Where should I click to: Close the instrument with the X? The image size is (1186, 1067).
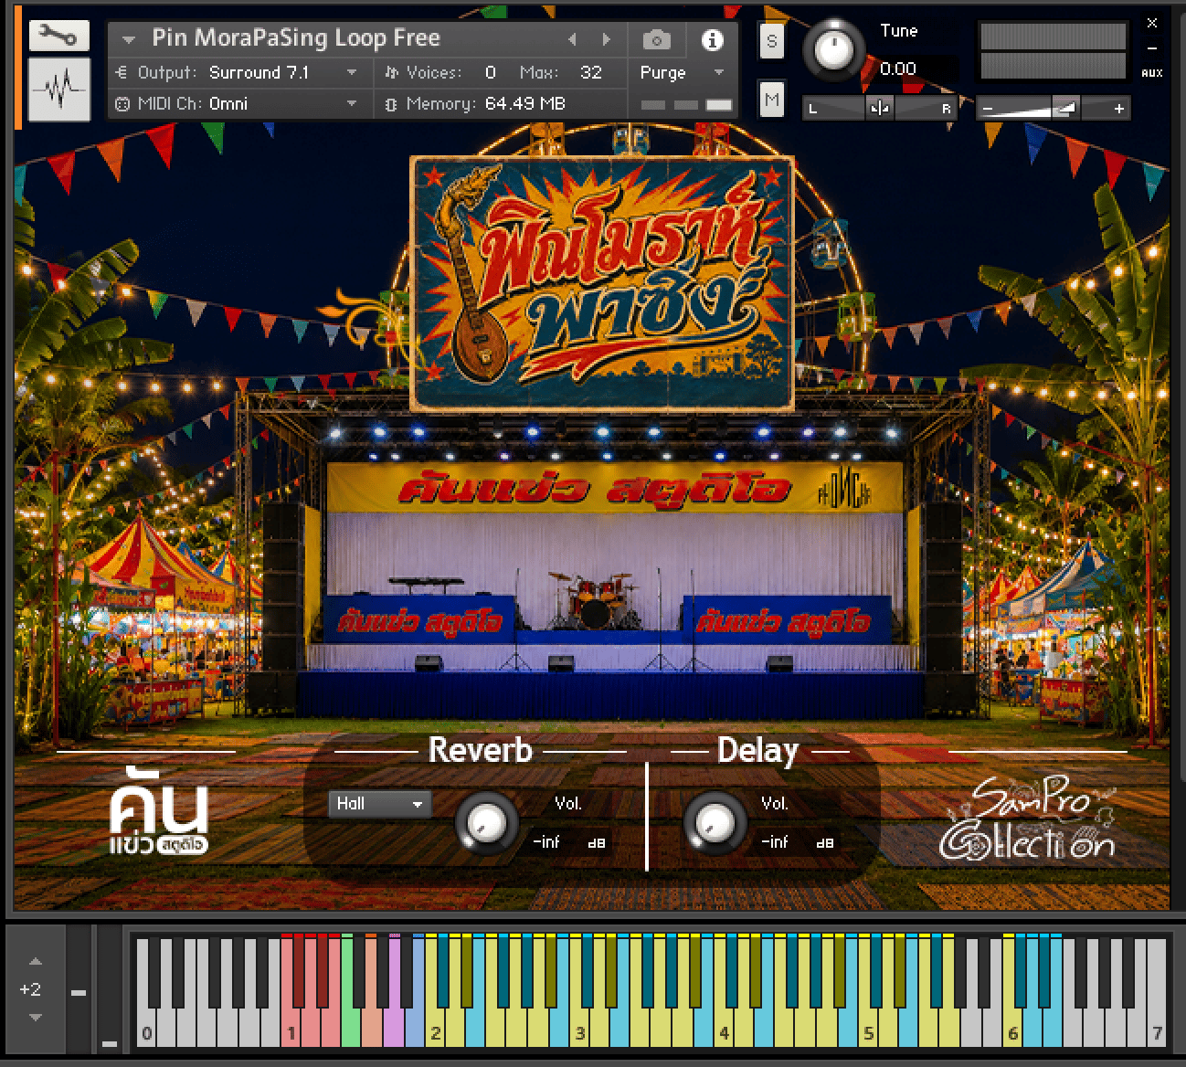[1152, 24]
